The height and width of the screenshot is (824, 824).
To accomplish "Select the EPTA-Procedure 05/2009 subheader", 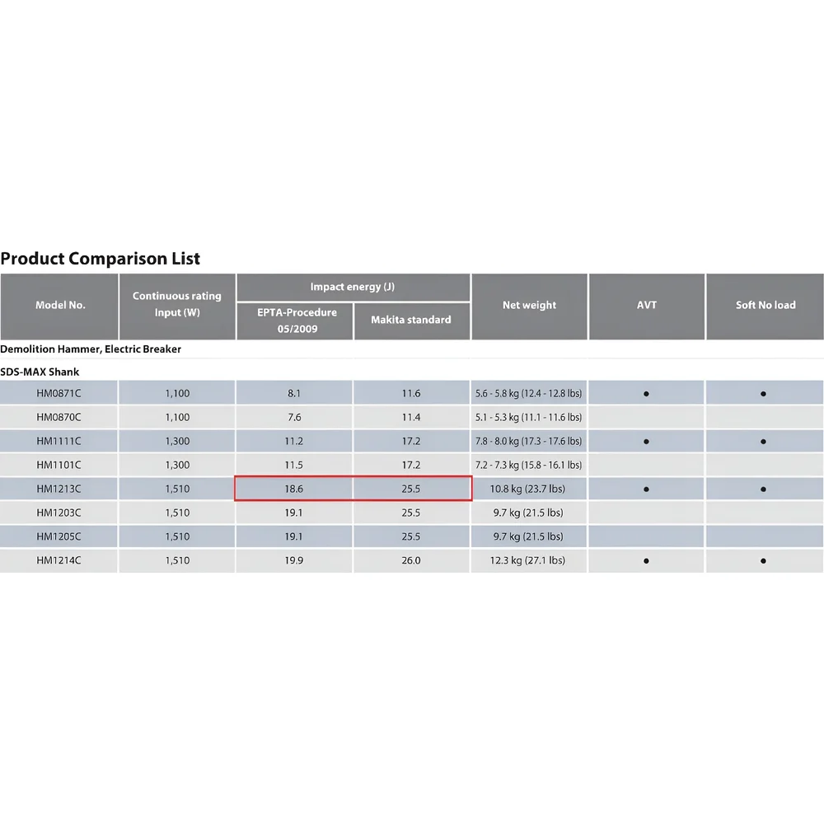I will [294, 321].
